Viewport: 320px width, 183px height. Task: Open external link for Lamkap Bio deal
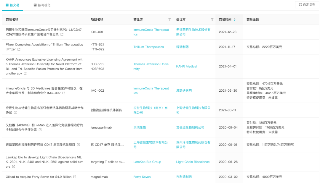click(x=13, y=166)
